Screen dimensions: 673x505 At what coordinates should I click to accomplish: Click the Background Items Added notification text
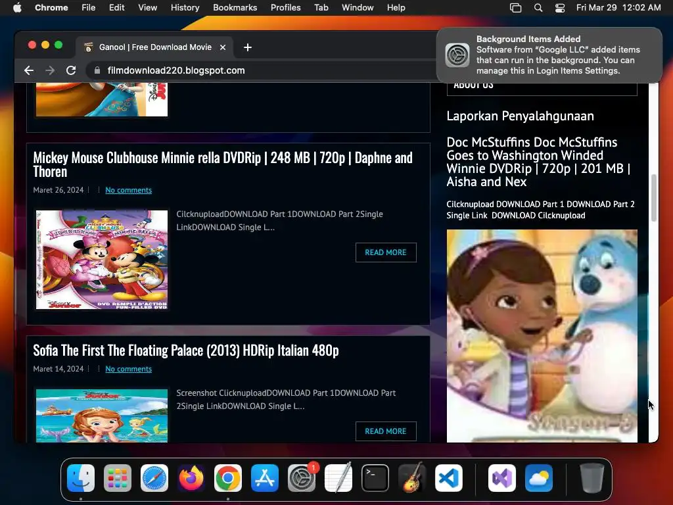(558, 55)
